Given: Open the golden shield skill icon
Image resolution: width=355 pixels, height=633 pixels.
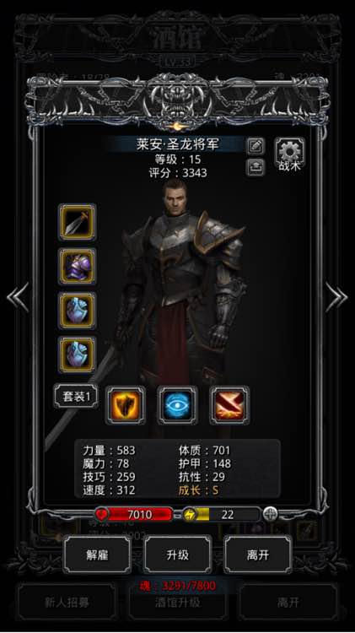Looking at the screenshot, I should pos(126,405).
